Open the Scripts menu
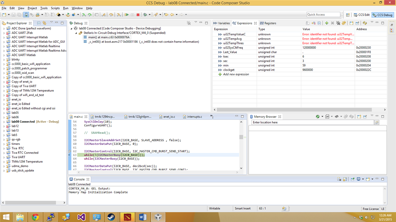The image size is (396, 222). click(x=55, y=8)
